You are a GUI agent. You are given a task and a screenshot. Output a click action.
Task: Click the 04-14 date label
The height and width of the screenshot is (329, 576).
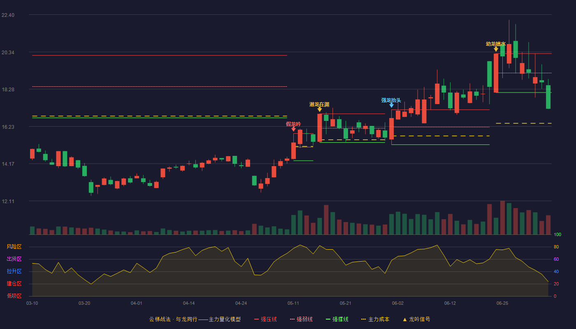[x=189, y=303]
